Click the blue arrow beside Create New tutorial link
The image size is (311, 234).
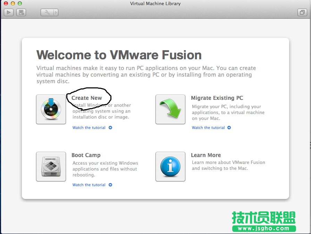tap(110, 128)
